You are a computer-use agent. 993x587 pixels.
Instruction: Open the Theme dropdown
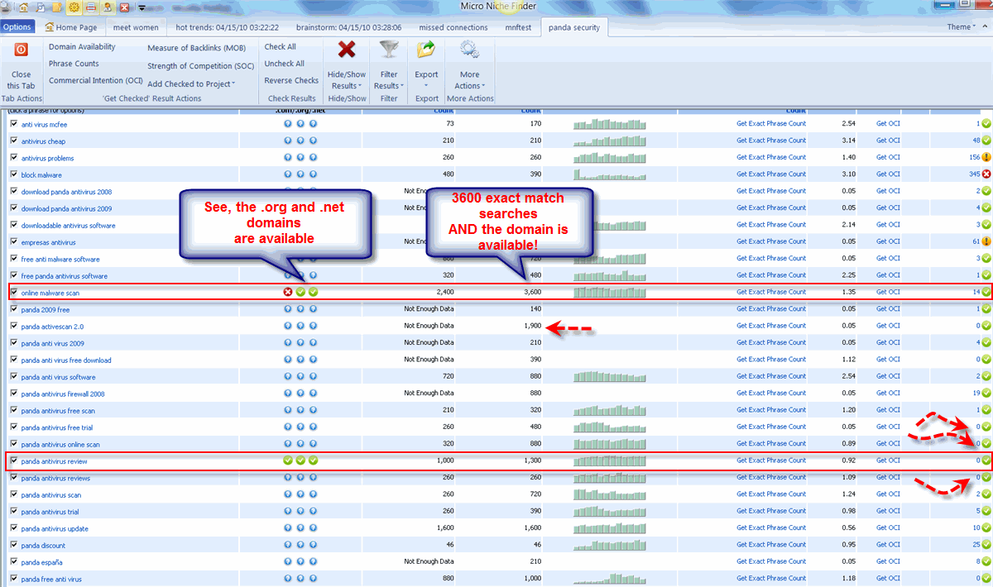[962, 26]
